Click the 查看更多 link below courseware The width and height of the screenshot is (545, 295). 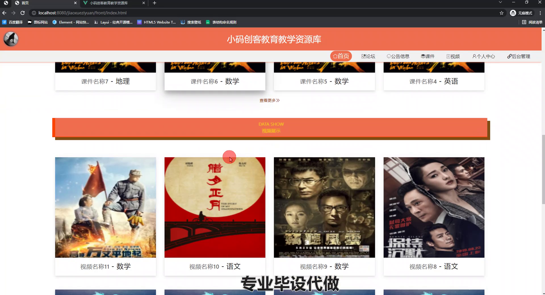click(269, 100)
